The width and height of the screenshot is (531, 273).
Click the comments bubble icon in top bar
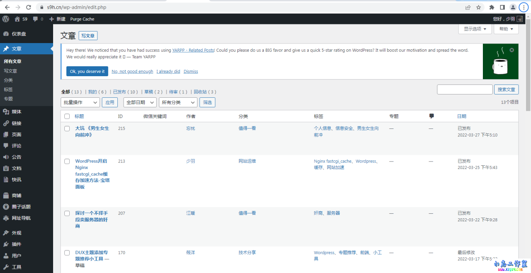click(x=36, y=19)
